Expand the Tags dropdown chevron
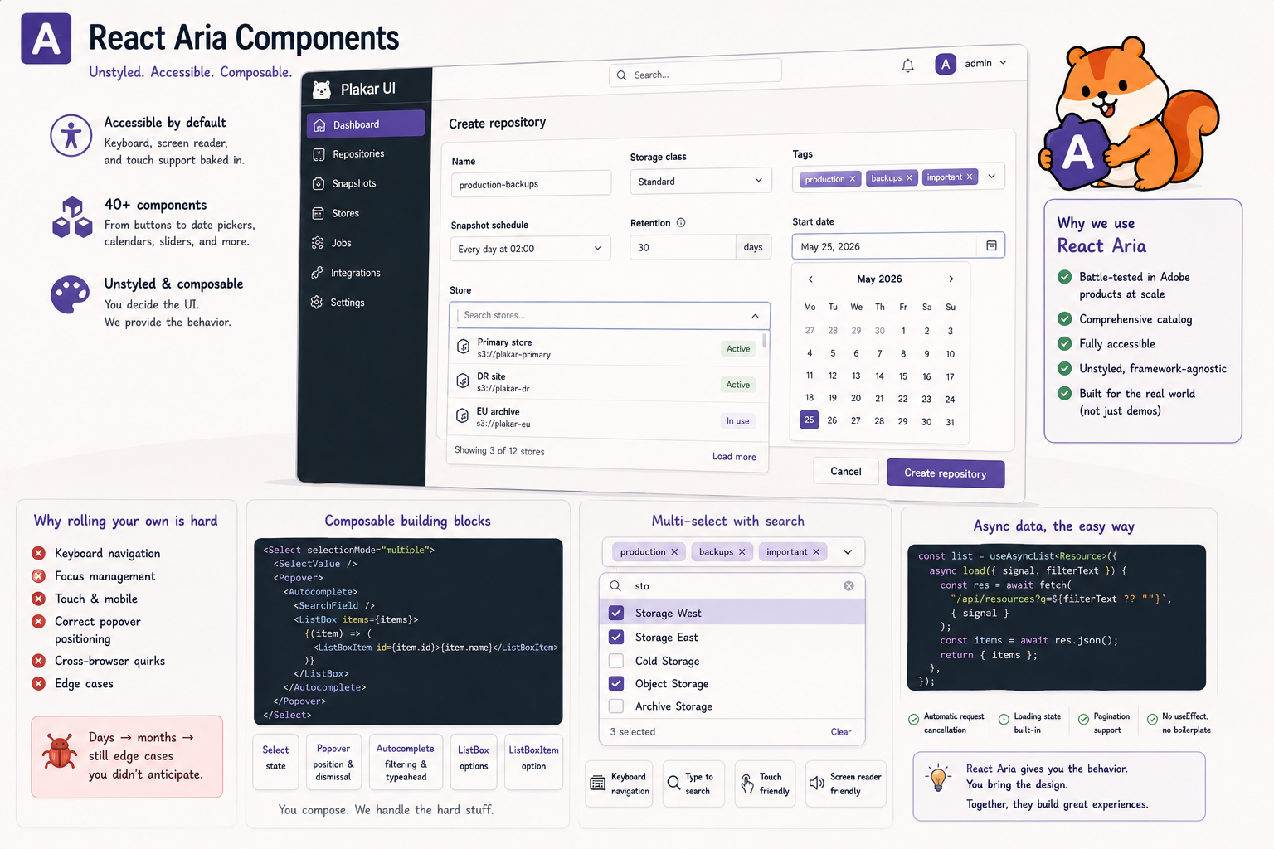The image size is (1274, 849). 991,177
